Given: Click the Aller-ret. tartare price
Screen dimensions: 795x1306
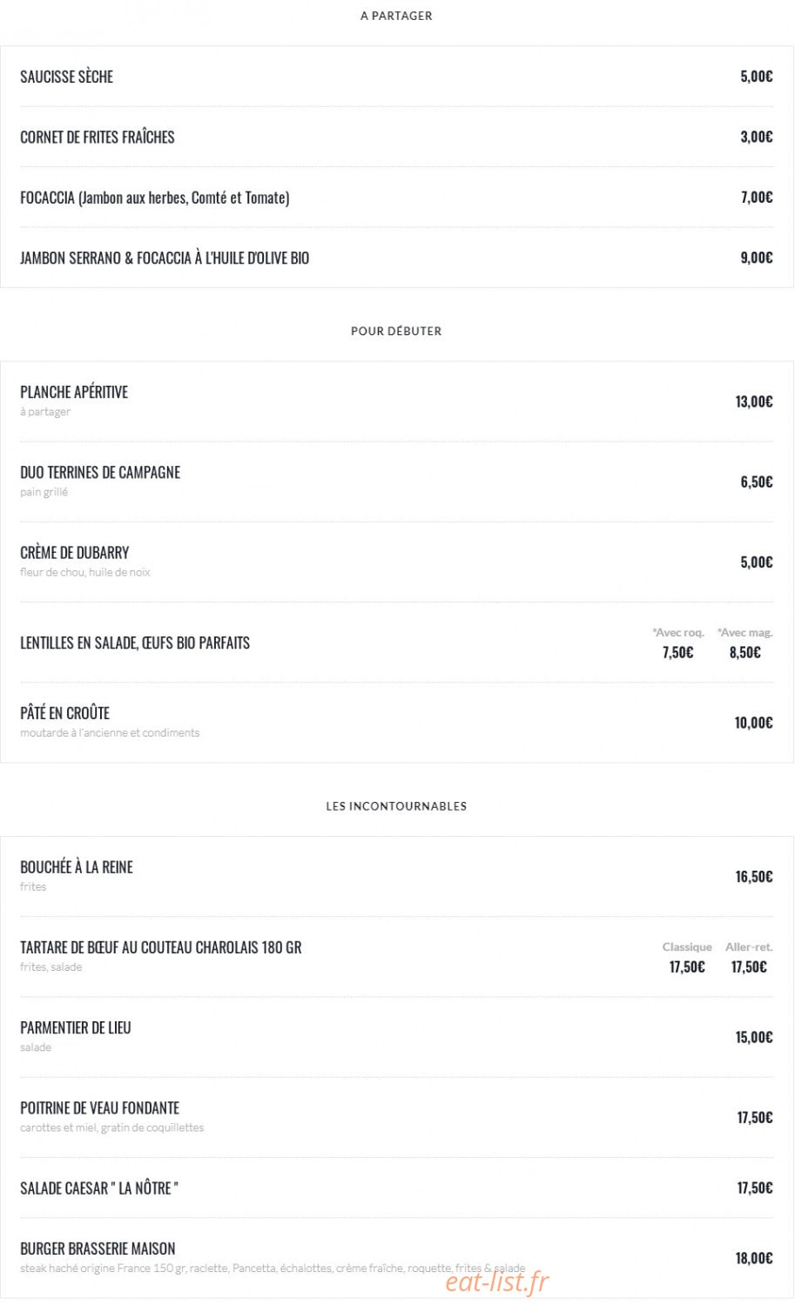Looking at the screenshot, I should (x=749, y=966).
